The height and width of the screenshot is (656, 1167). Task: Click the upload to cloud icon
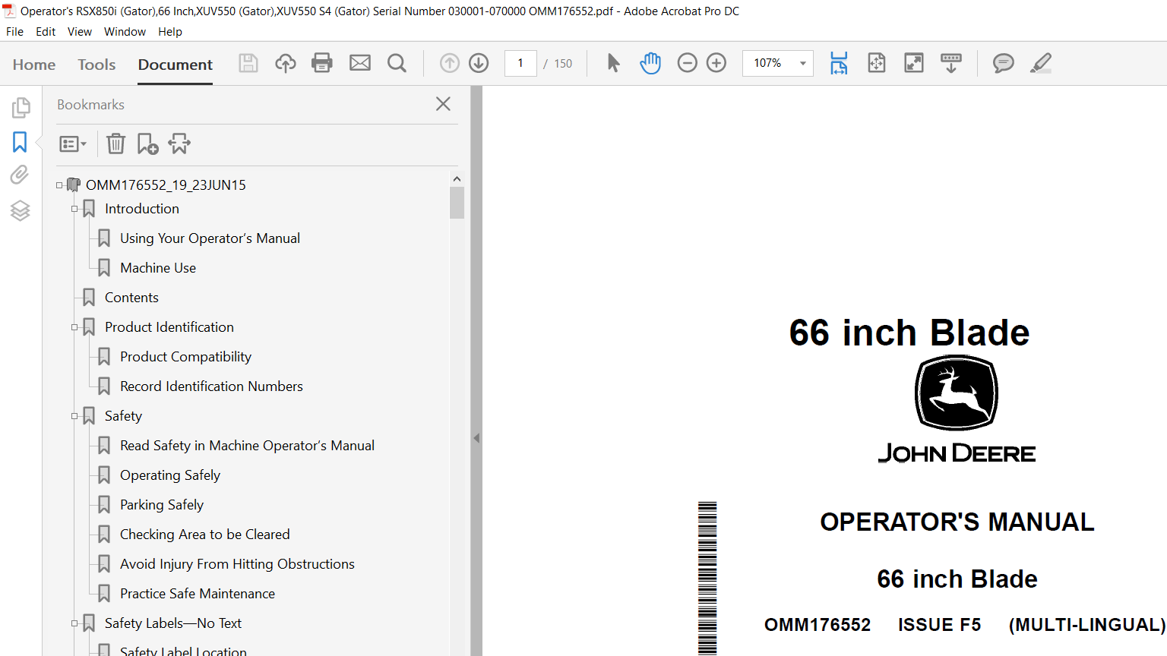(x=285, y=63)
